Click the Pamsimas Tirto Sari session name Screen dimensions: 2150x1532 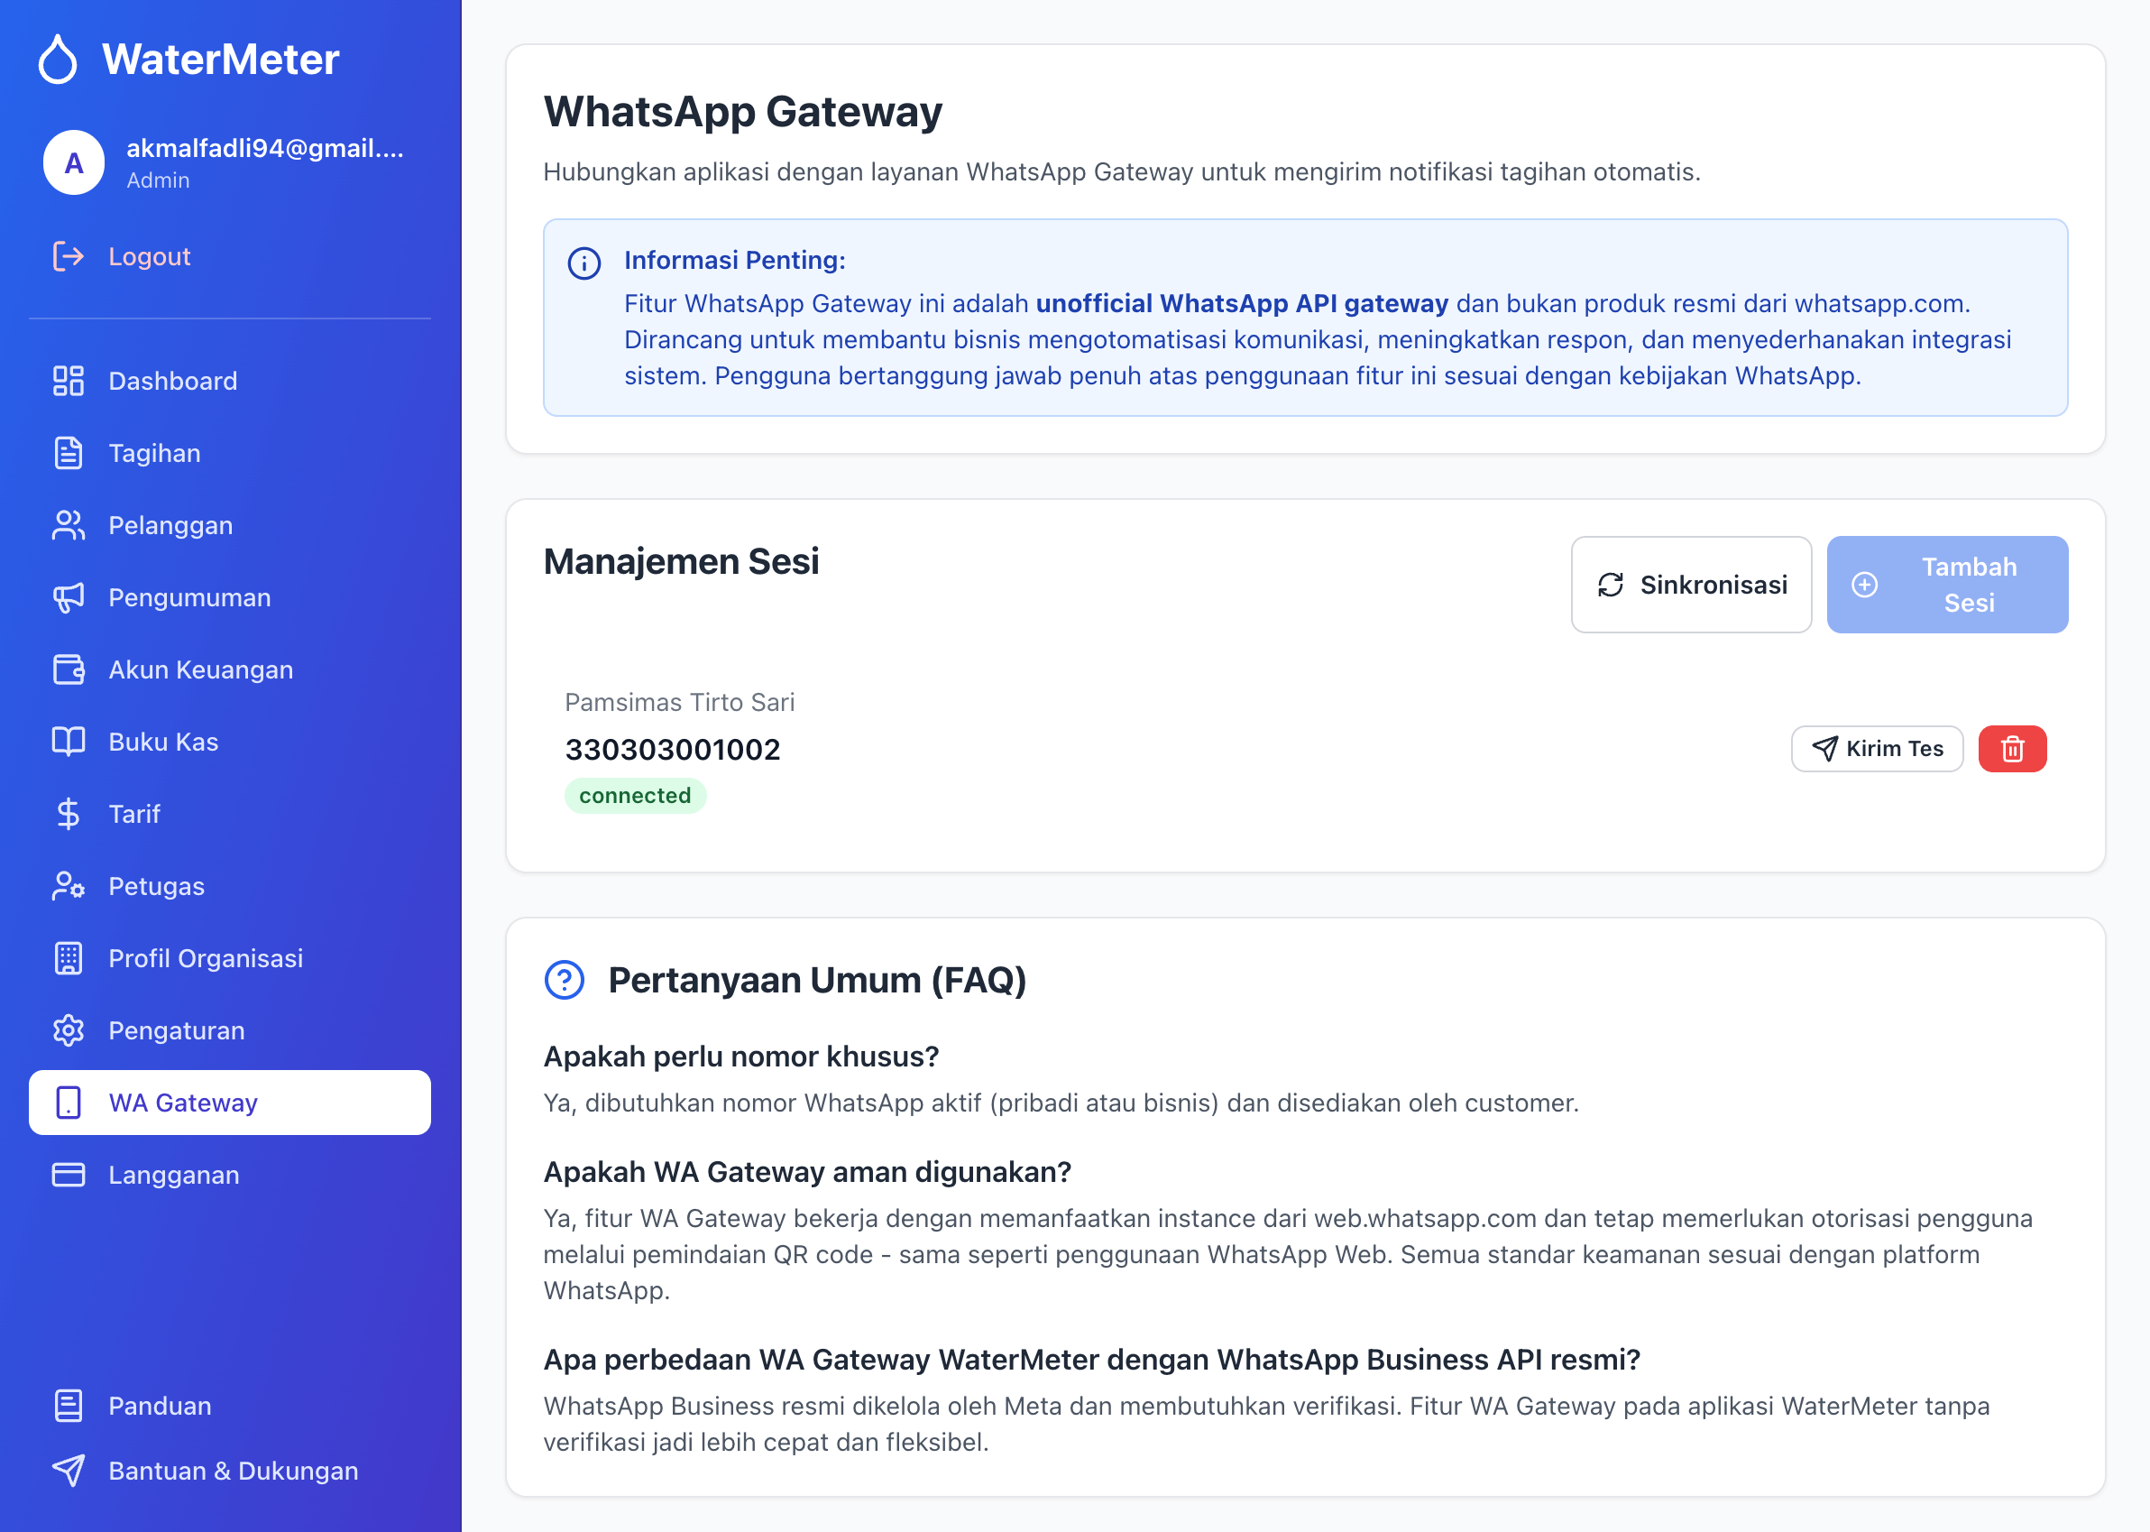coord(679,703)
